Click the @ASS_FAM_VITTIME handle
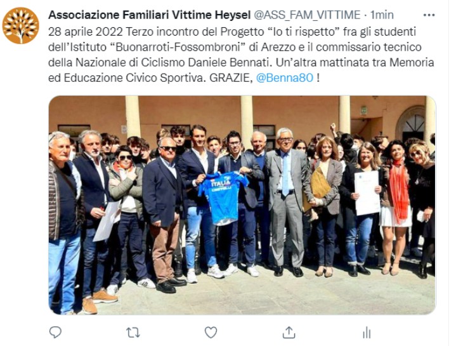The width and height of the screenshot is (463, 346). [x=308, y=15]
